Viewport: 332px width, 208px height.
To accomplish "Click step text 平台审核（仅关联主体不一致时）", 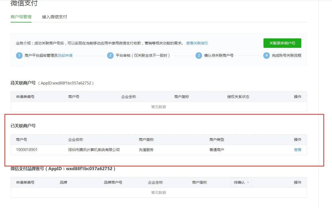I will (x=143, y=55).
